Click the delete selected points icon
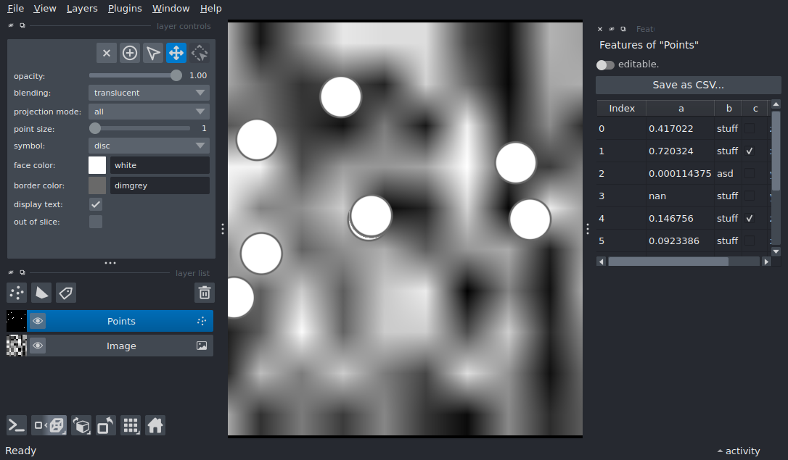 [x=107, y=53]
